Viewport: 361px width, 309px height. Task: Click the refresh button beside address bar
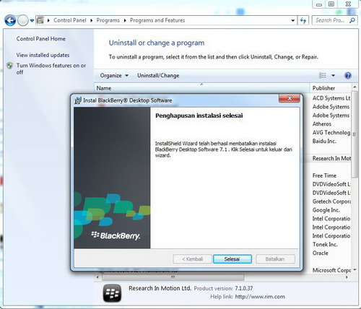[303, 20]
